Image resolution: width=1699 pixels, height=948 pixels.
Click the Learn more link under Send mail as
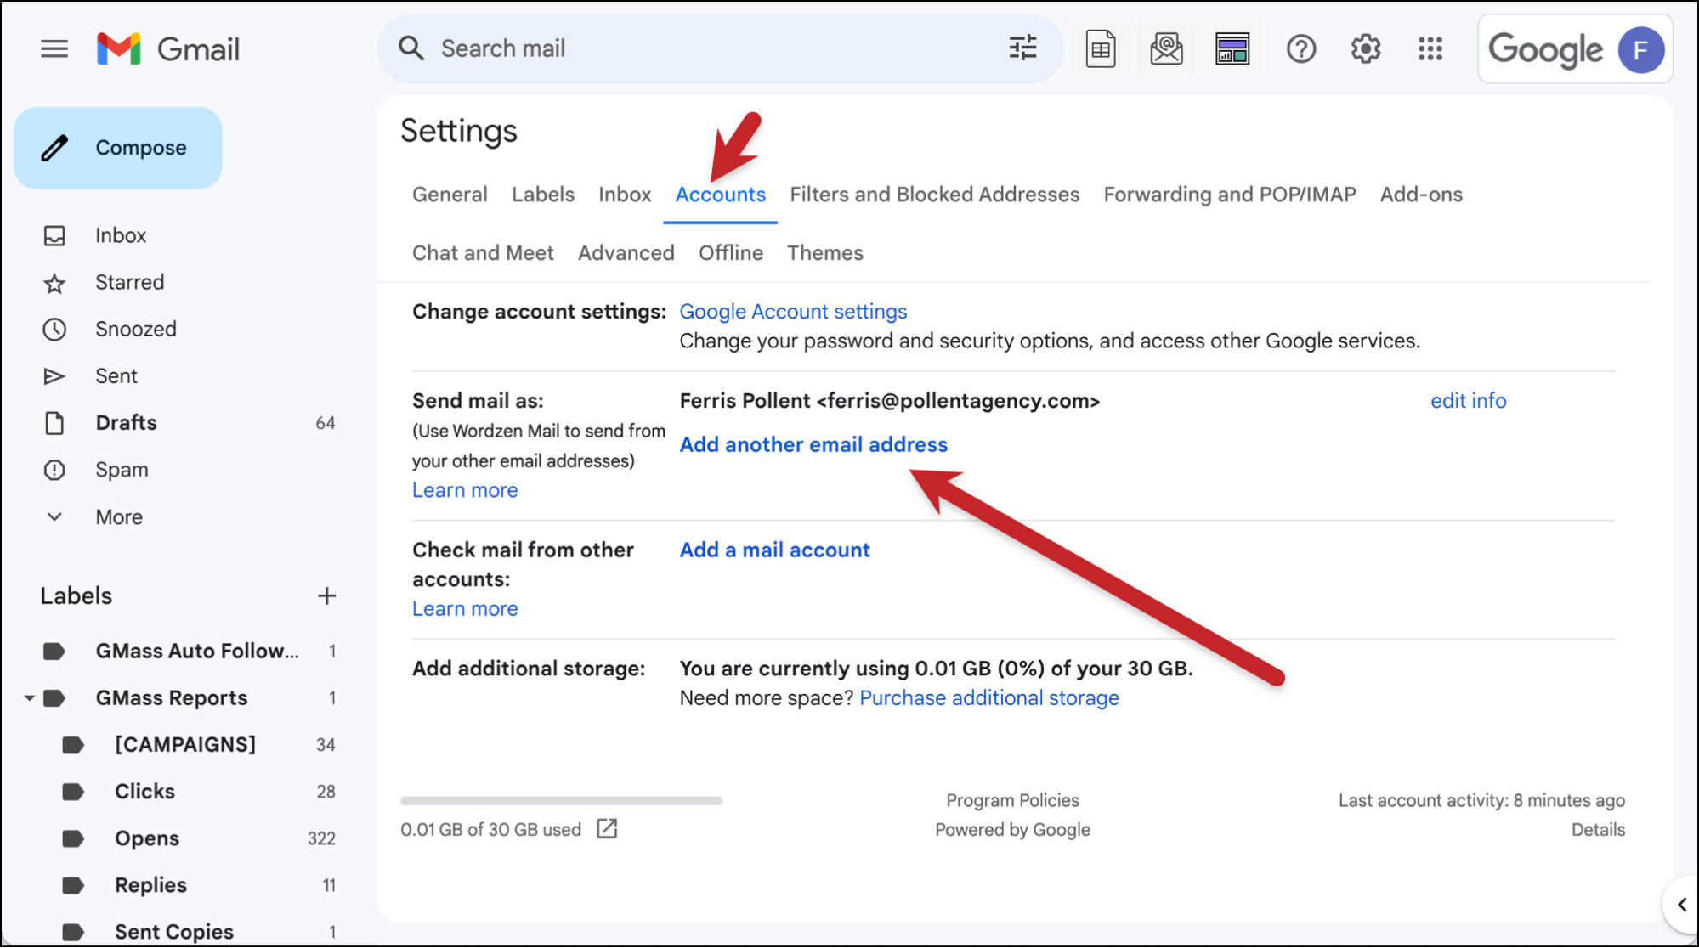(463, 490)
